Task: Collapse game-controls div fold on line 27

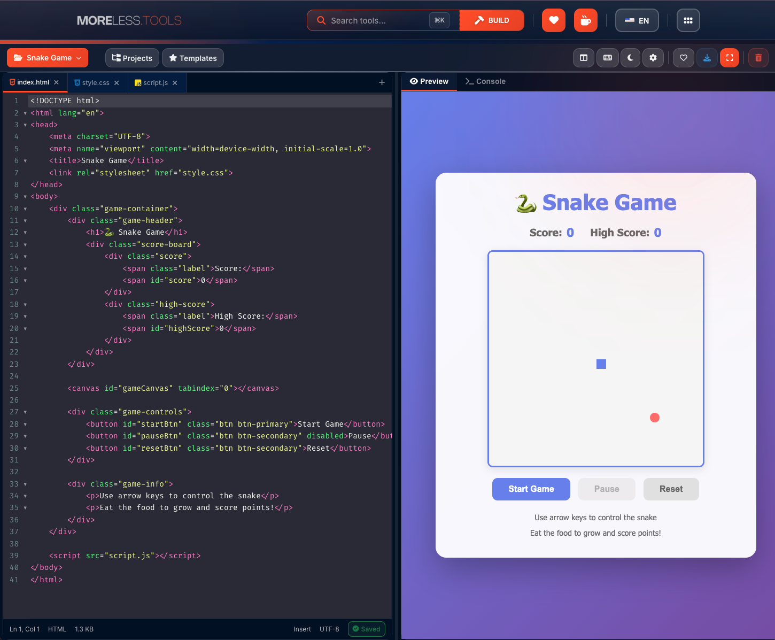Action: (x=25, y=412)
